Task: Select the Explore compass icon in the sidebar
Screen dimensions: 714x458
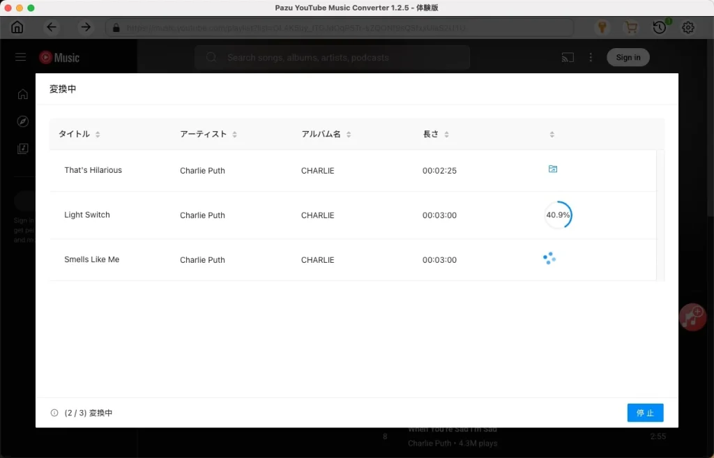Action: (22, 121)
